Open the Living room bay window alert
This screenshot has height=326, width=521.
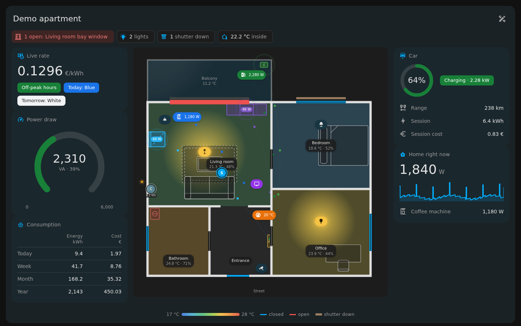tap(63, 37)
